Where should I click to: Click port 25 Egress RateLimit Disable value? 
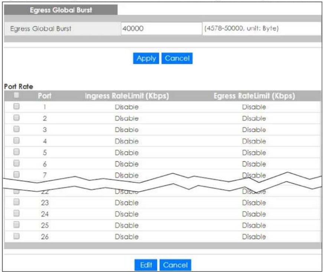tap(254, 225)
